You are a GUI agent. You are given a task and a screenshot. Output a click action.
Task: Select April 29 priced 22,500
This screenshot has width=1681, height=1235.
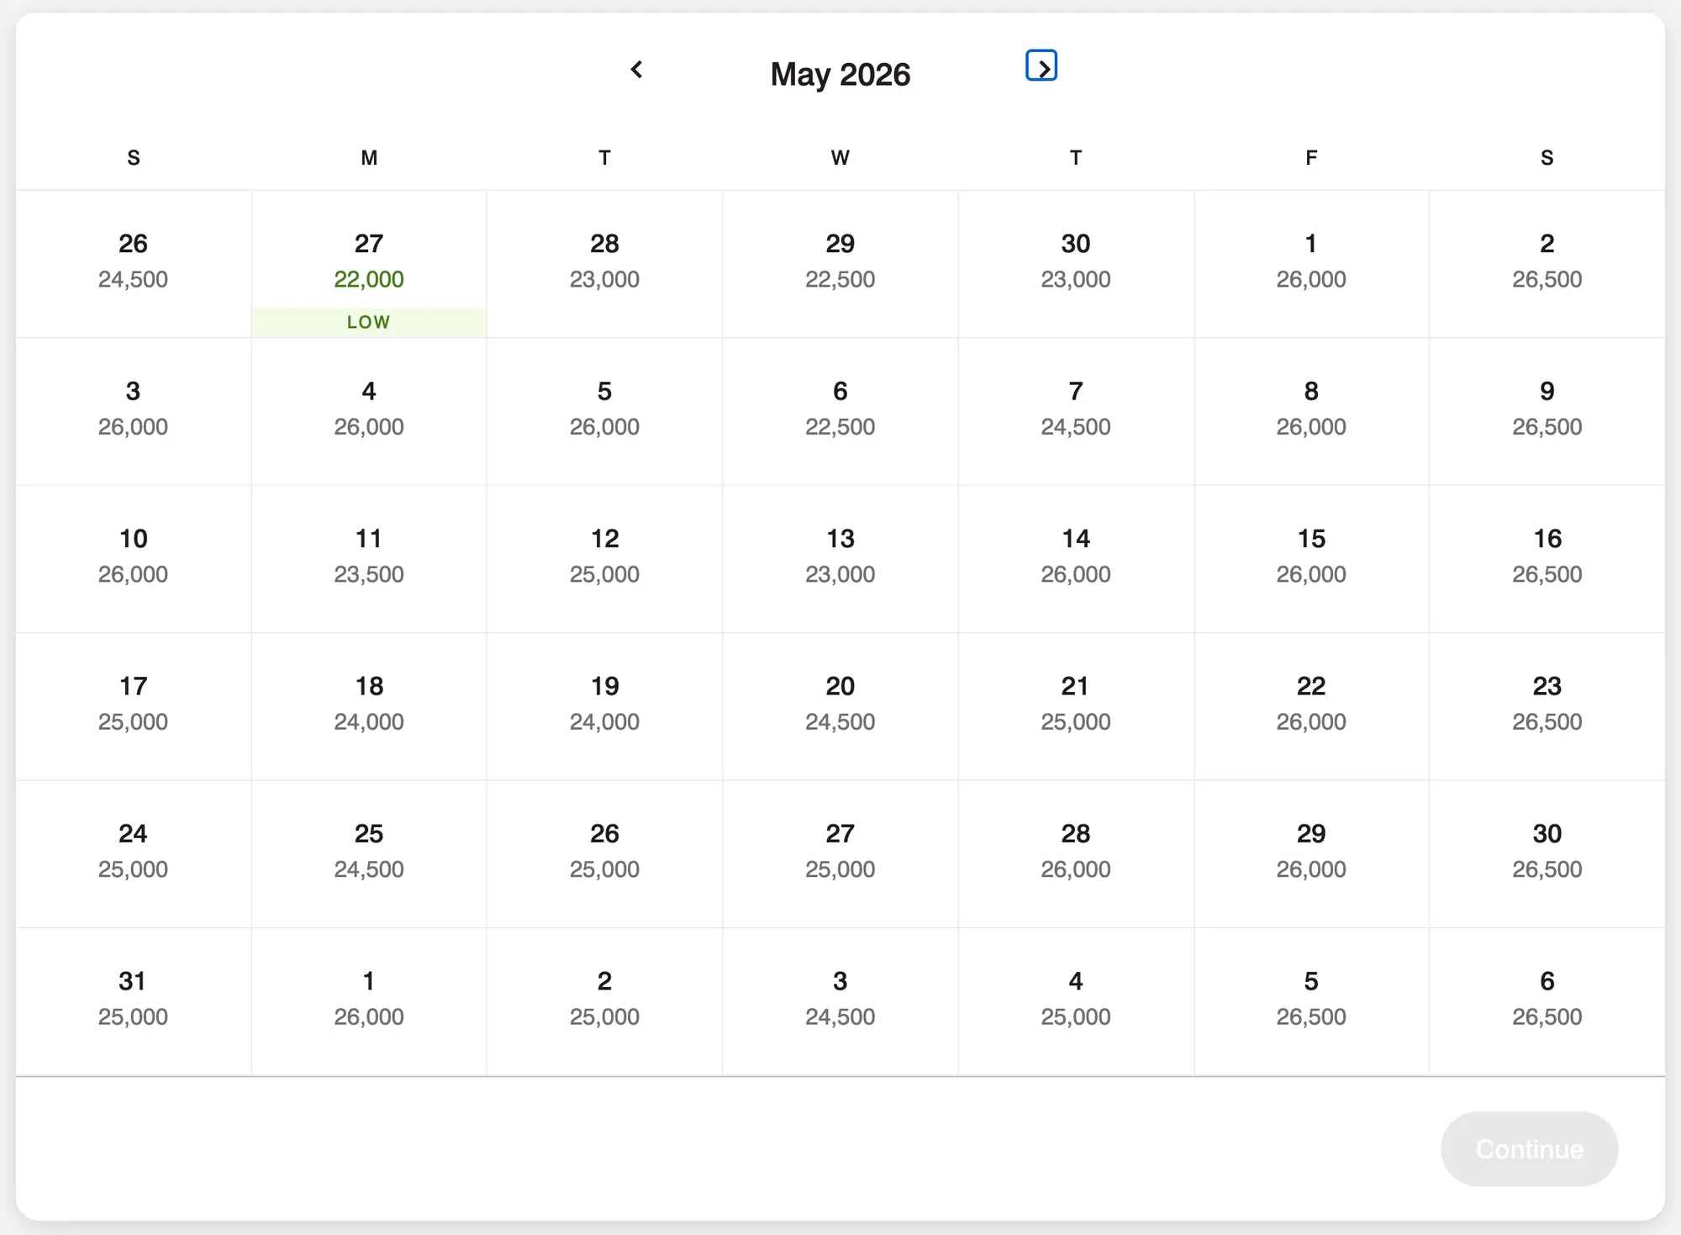pos(840,264)
